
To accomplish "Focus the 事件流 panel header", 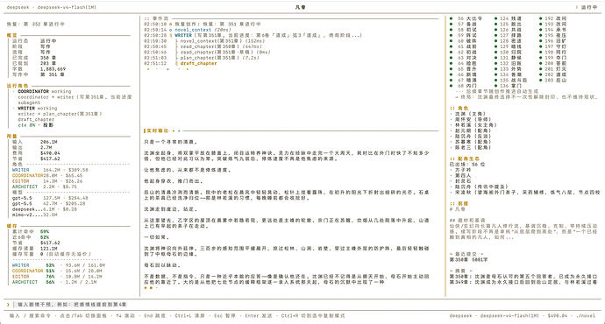I will pos(156,18).
